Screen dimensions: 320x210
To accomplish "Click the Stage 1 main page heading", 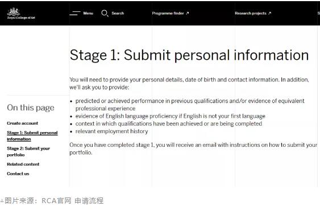I will tap(189, 55).
